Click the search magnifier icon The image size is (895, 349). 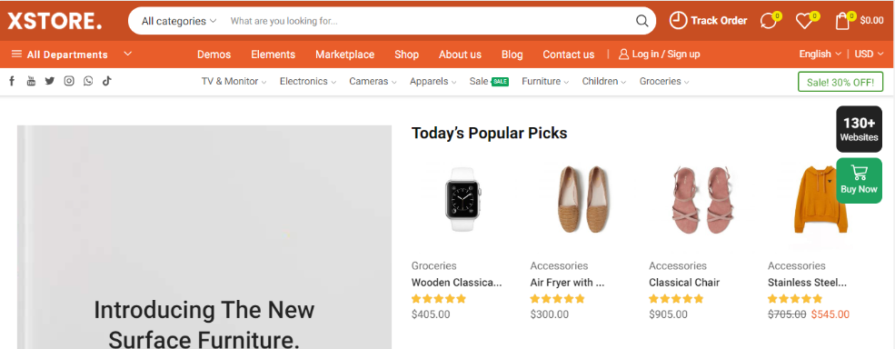click(642, 21)
